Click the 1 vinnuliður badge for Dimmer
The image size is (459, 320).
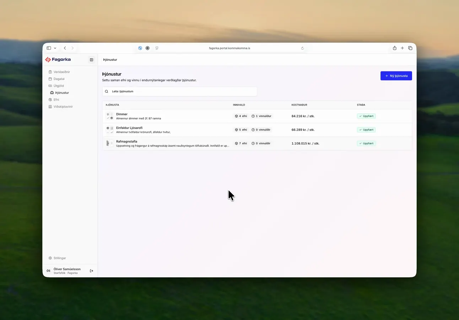coord(261,116)
